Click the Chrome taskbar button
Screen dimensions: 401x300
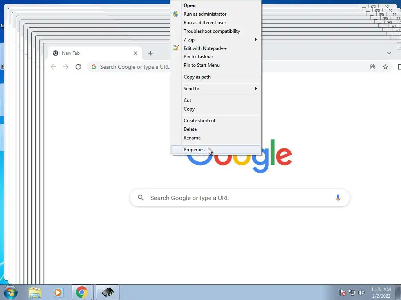click(x=81, y=292)
